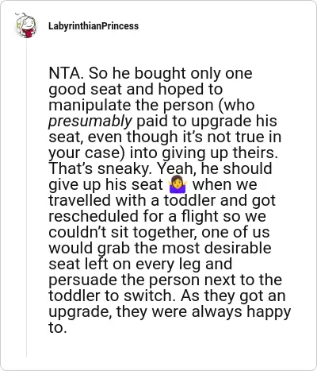
Task: Click the line "persuade the person next to the"
Action: (x=165, y=280)
